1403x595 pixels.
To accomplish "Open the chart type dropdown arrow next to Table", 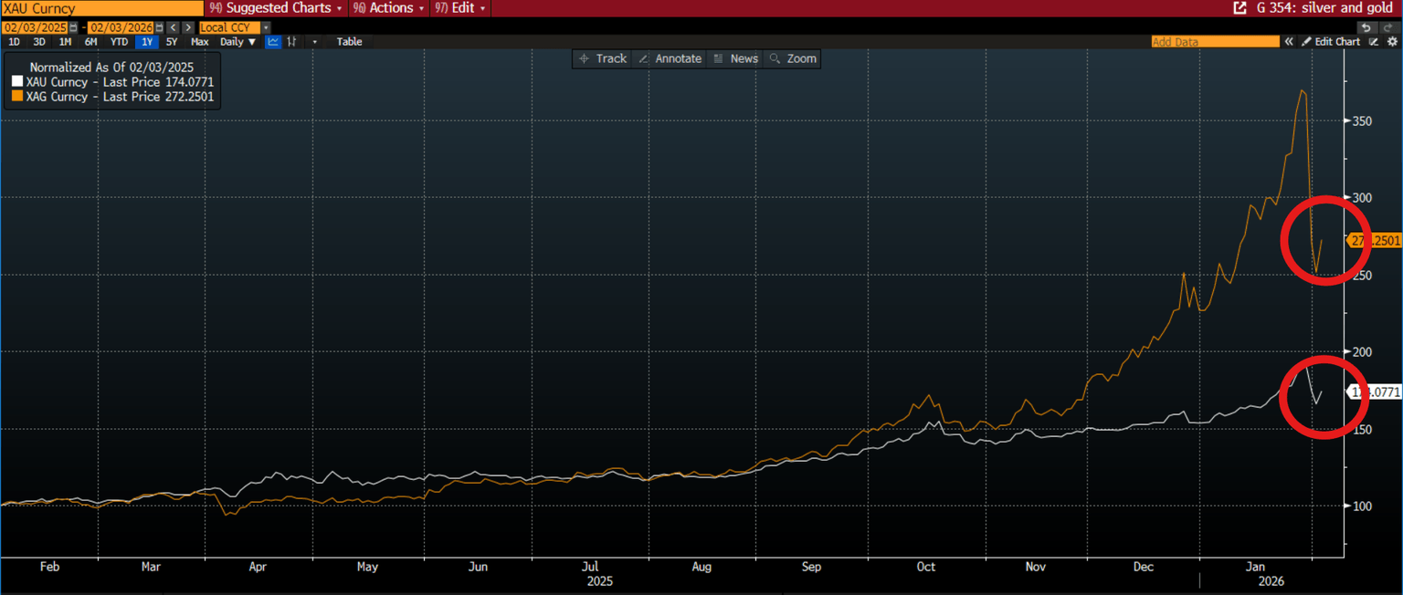I will click(315, 41).
